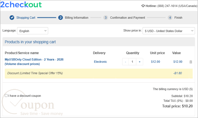
Task: Click the unit price $12.00
Action: (x=155, y=62)
